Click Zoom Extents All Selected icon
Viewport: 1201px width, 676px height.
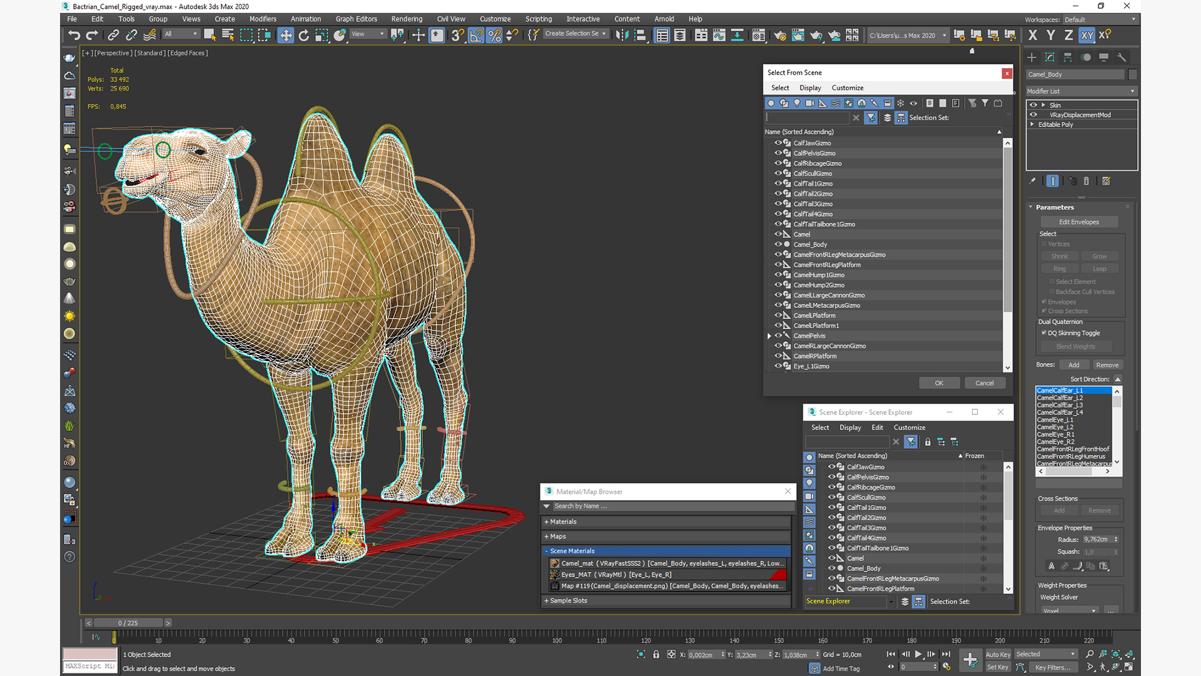point(1130,654)
